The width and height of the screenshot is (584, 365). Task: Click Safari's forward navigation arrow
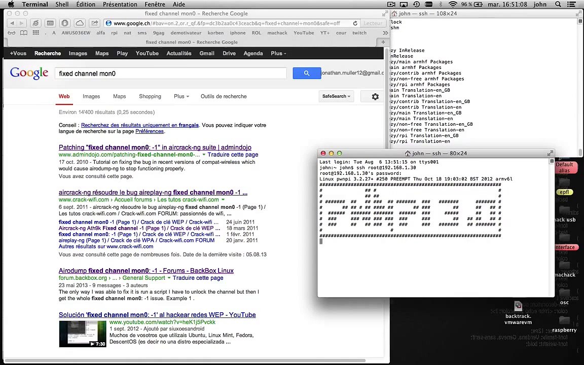click(x=22, y=23)
